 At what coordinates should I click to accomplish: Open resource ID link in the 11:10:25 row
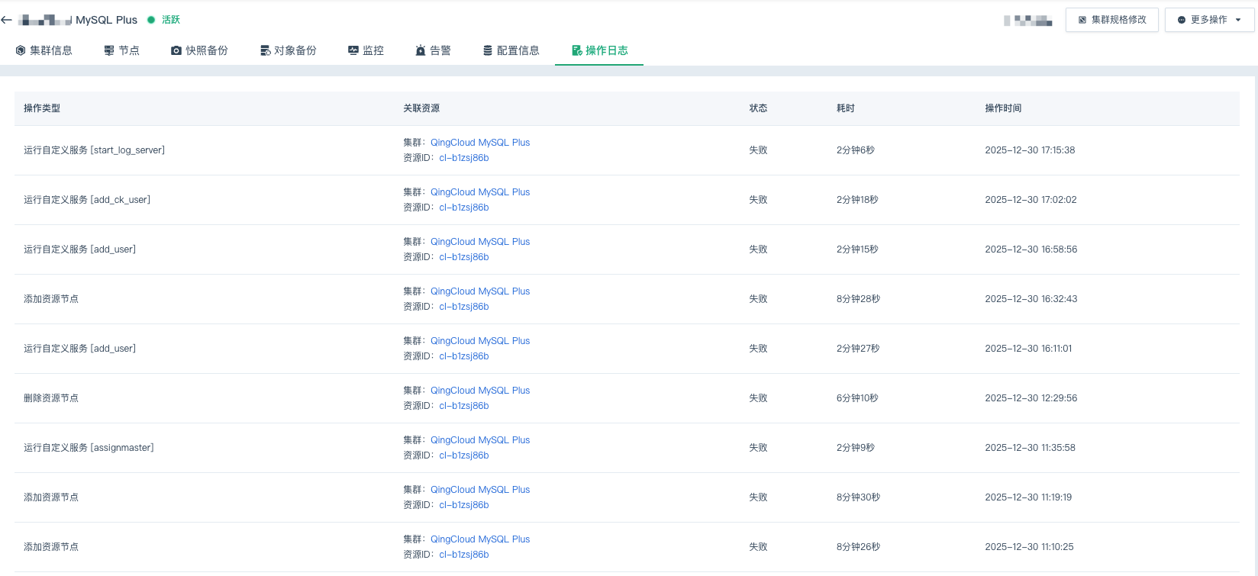click(x=464, y=555)
